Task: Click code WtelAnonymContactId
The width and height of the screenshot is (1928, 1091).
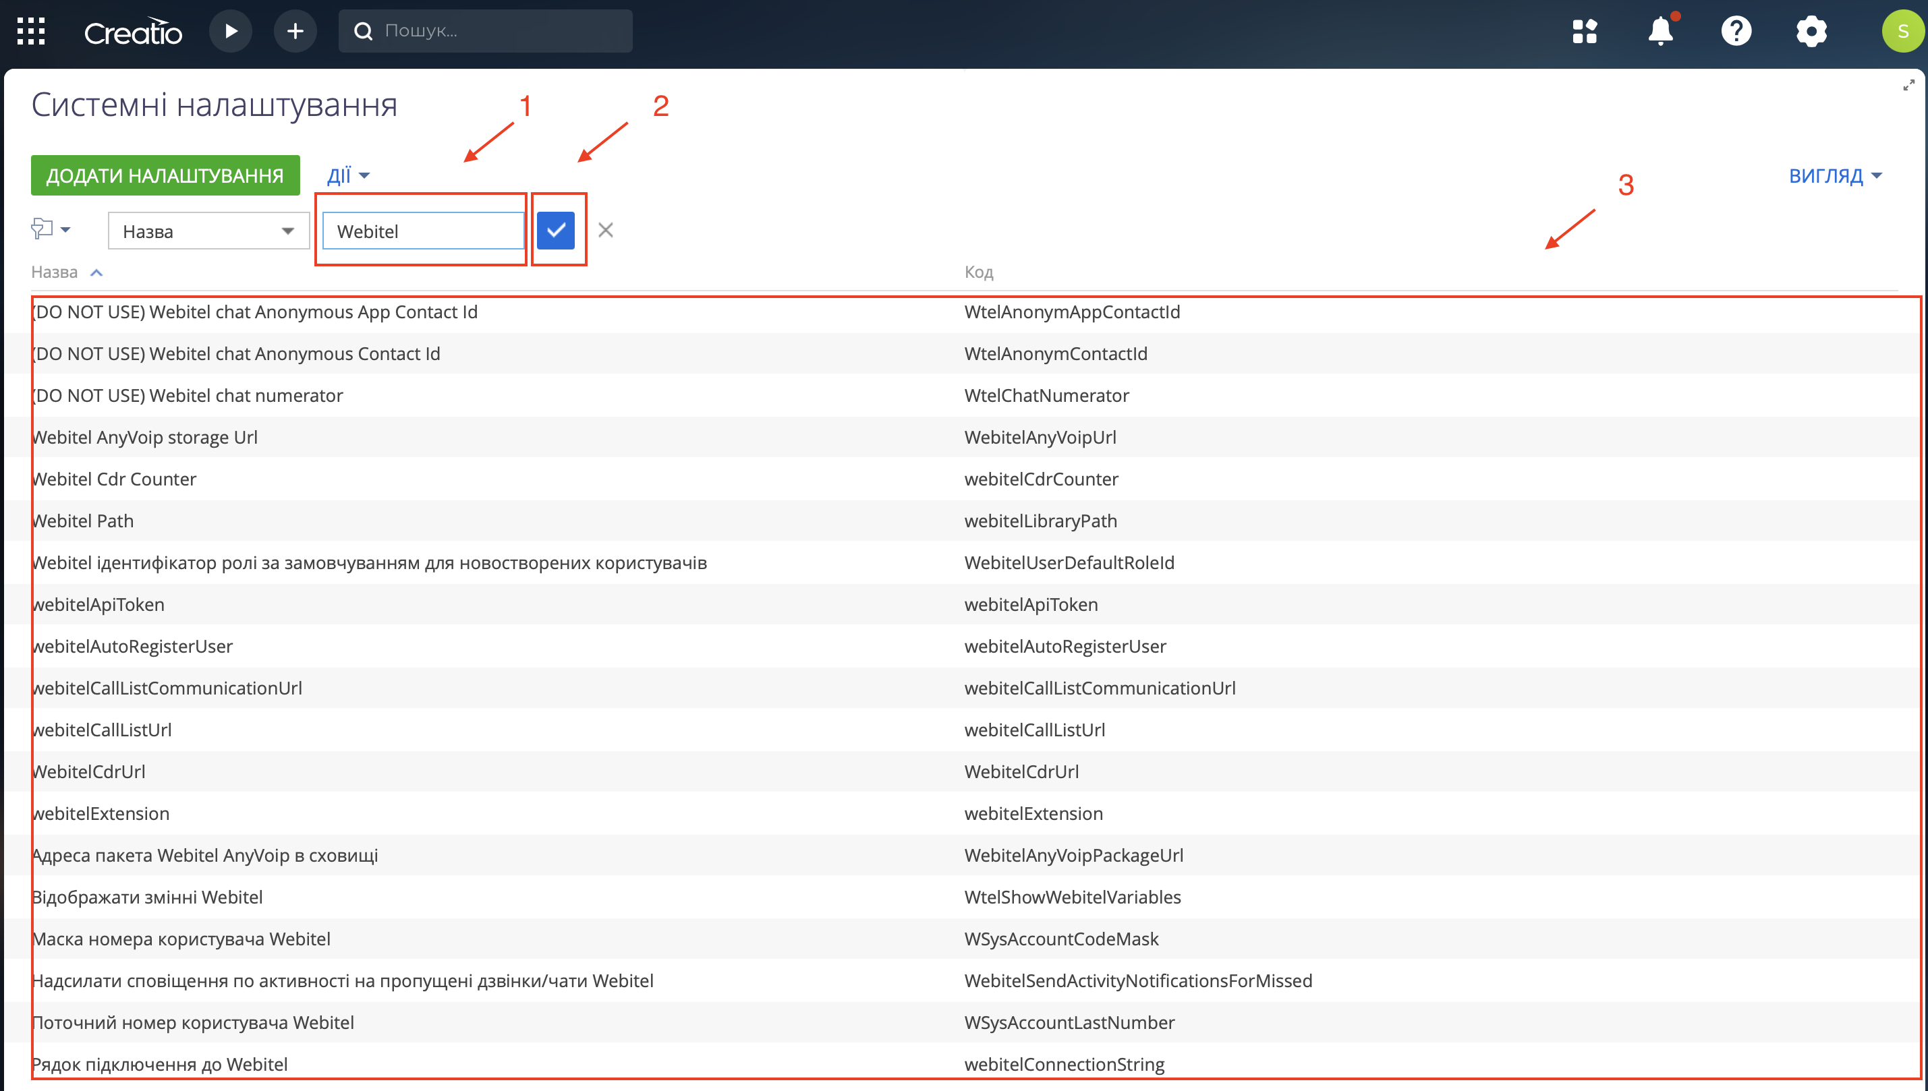Action: (x=1056, y=354)
